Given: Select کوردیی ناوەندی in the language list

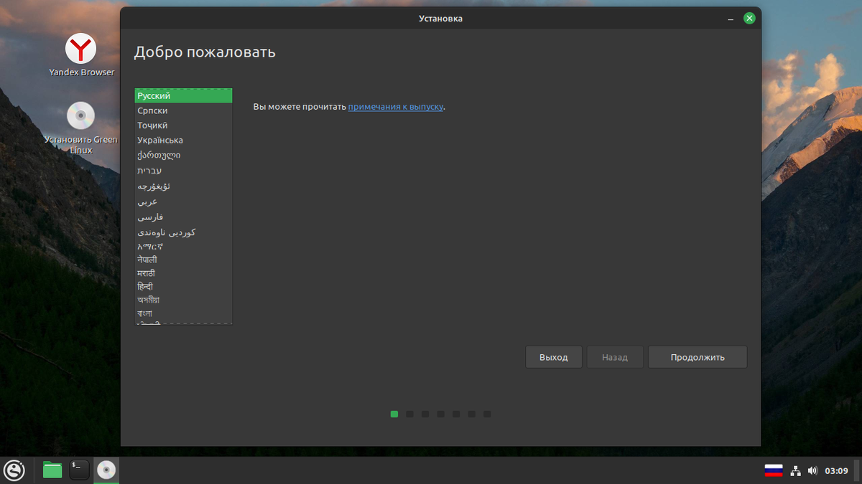Looking at the screenshot, I should click(x=184, y=232).
